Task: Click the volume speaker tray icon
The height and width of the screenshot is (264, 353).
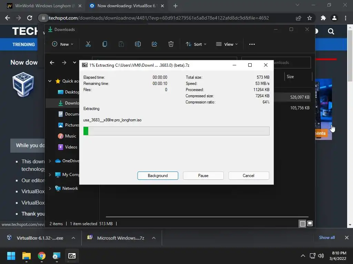Action: click(x=321, y=256)
